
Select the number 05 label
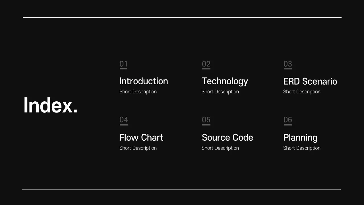click(206, 120)
